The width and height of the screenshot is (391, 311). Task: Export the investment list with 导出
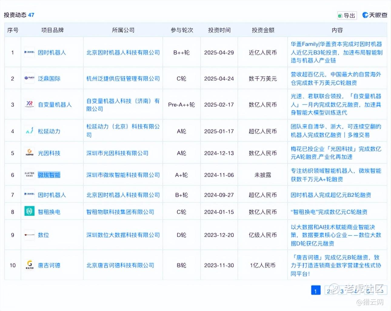click(347, 15)
